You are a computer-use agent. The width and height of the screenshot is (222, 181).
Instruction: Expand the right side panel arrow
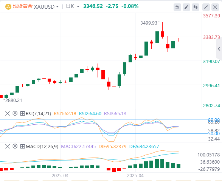click(219, 49)
